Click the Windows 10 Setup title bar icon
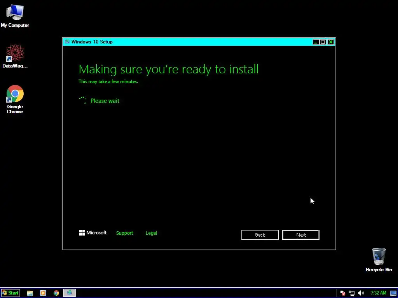Screen dimensions: 398x298 pyautogui.click(x=67, y=42)
